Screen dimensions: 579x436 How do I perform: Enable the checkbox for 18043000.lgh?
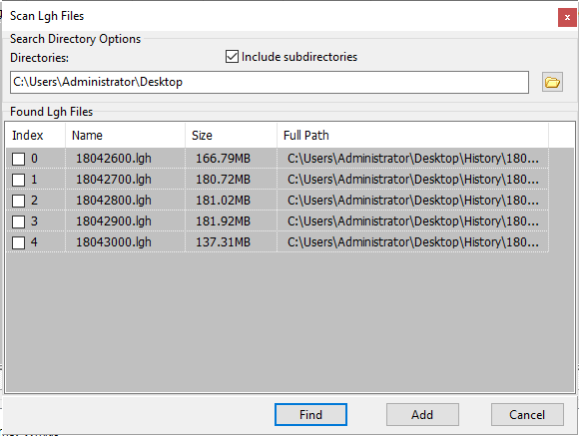pos(18,242)
